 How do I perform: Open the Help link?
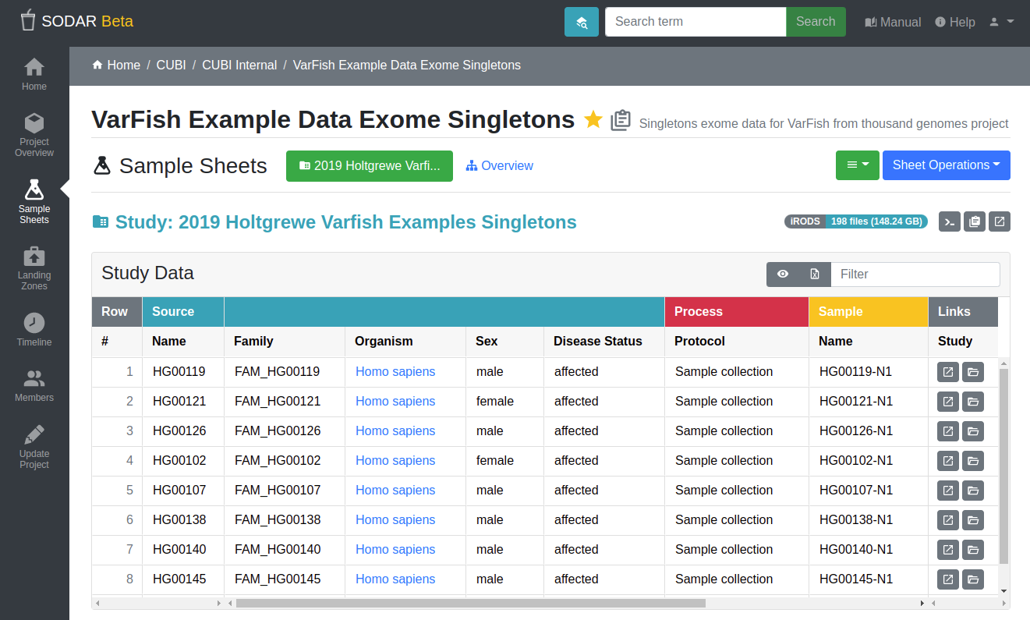point(954,22)
